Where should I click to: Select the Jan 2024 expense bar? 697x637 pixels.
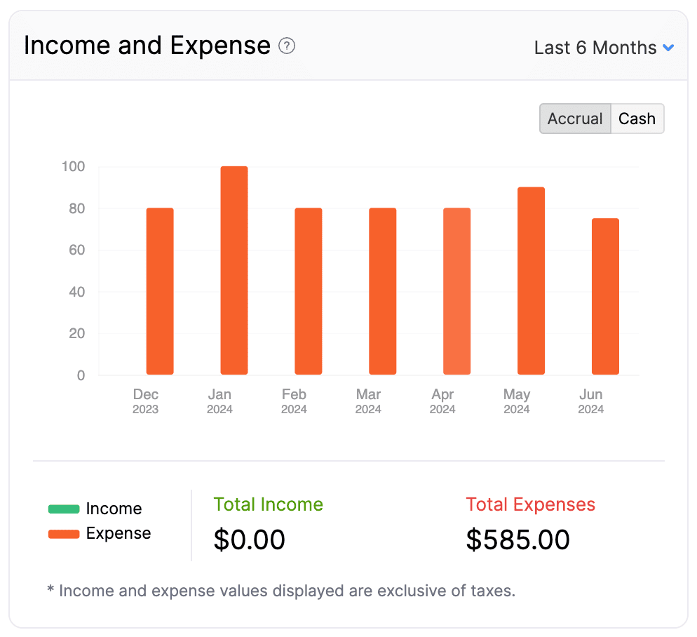[x=234, y=269]
